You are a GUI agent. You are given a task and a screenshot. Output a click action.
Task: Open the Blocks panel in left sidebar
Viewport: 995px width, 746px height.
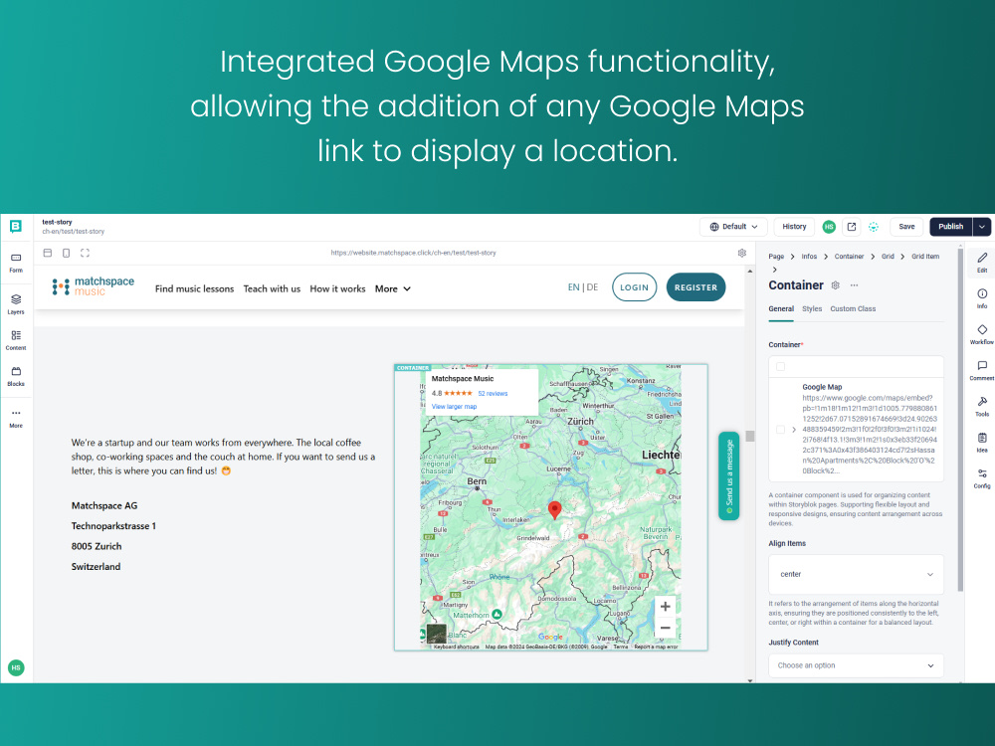(16, 376)
